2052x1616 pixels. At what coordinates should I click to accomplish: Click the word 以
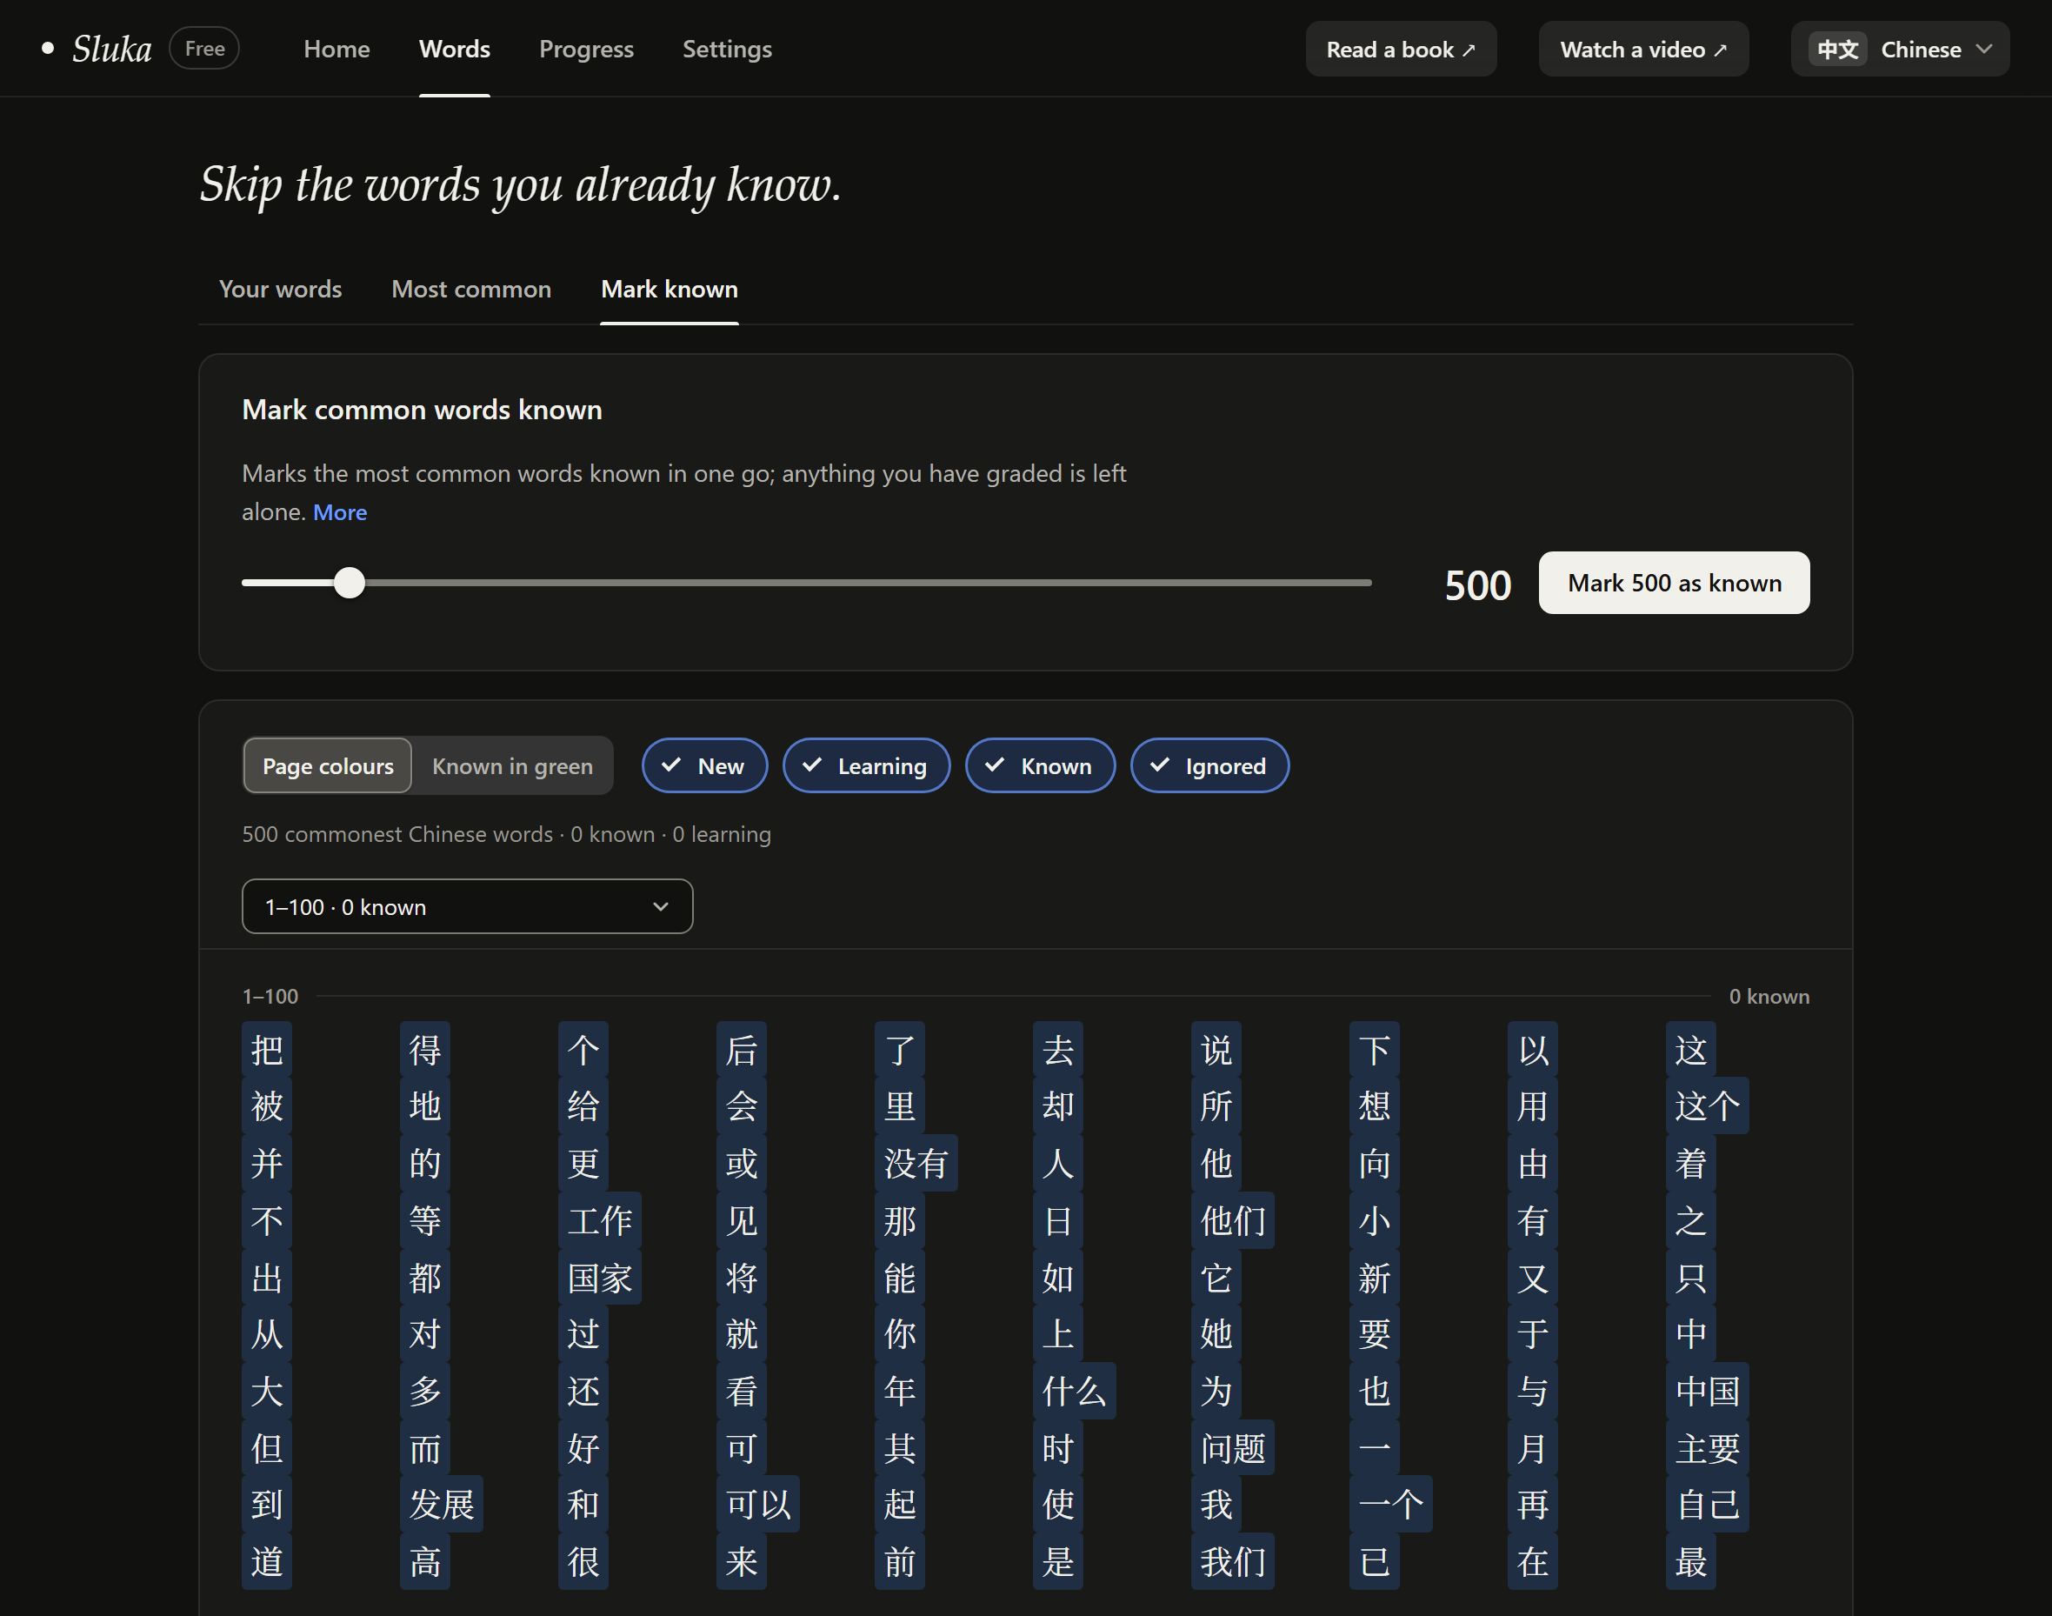click(x=1533, y=1049)
